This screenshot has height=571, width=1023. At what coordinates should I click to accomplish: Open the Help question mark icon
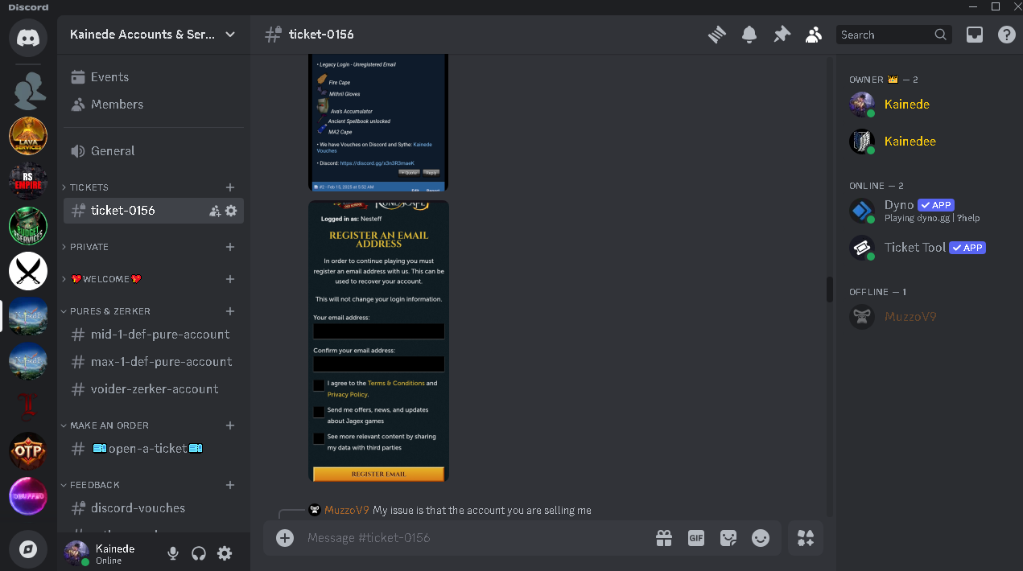[x=1006, y=35]
